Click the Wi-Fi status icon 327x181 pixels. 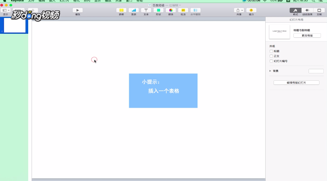click(x=265, y=1)
